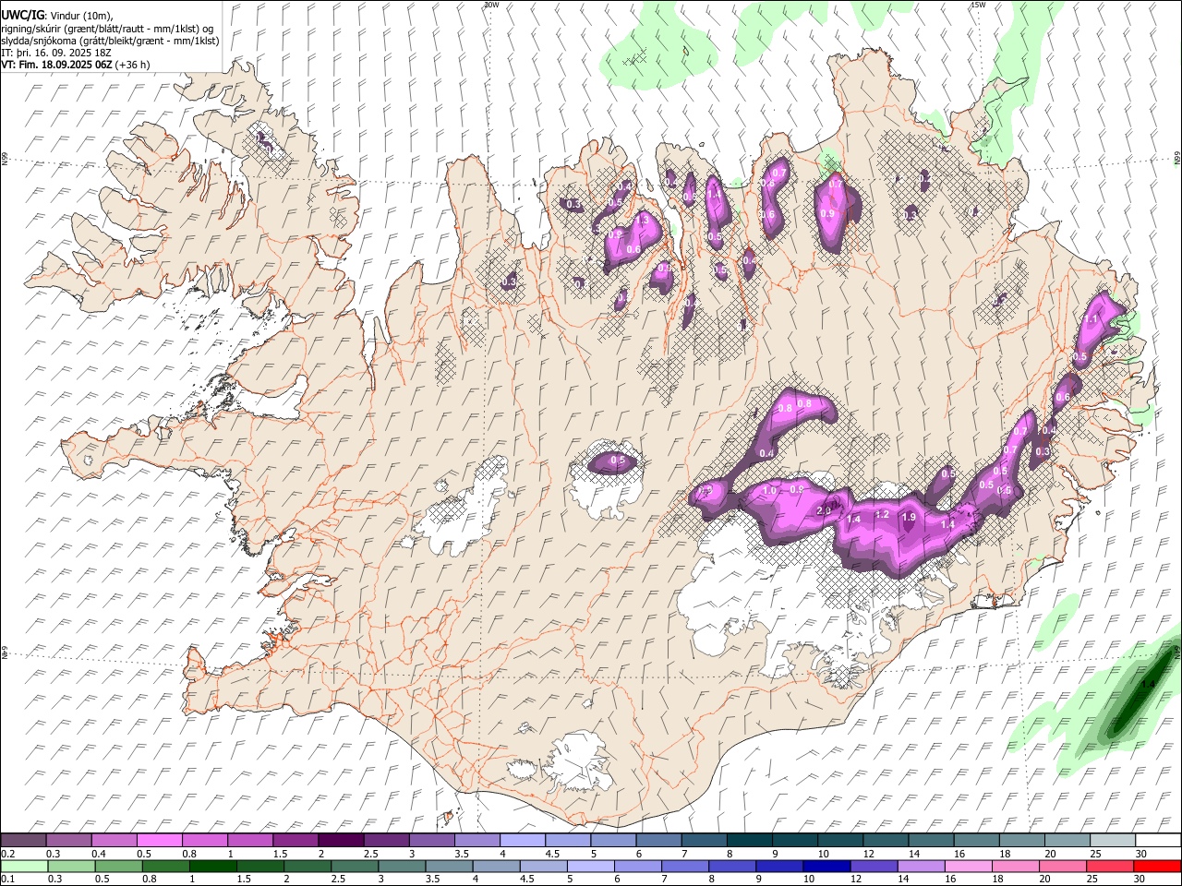
Task: Click the 'UWC/IG: Vindur (10m),' title line
Action: pos(57,16)
